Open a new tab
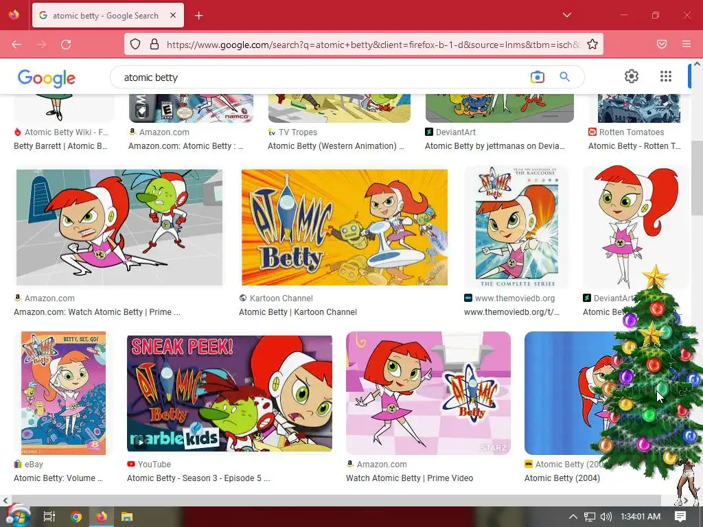The image size is (703, 527). (199, 16)
